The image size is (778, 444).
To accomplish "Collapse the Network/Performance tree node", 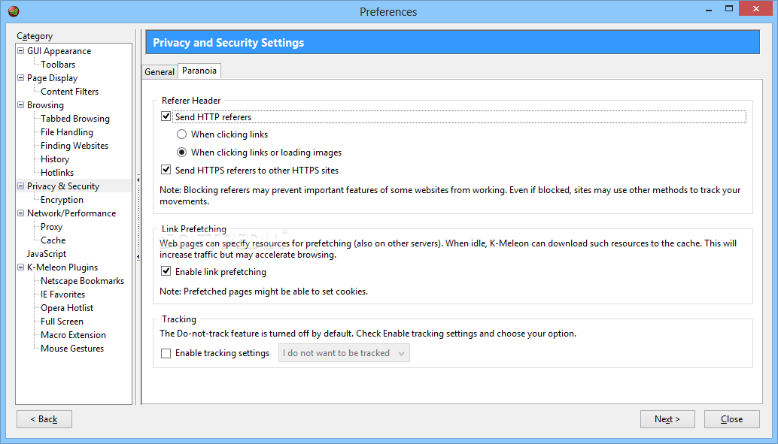I will (x=21, y=213).
